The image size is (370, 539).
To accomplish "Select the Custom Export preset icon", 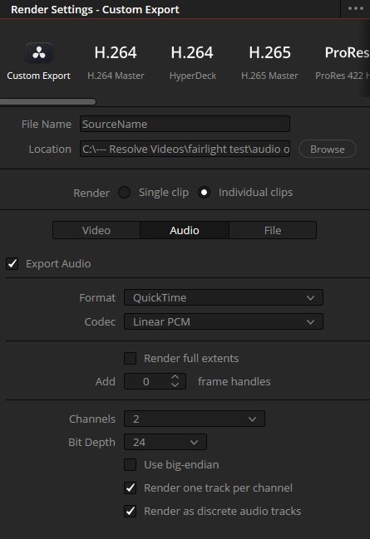I will pyautogui.click(x=38, y=53).
